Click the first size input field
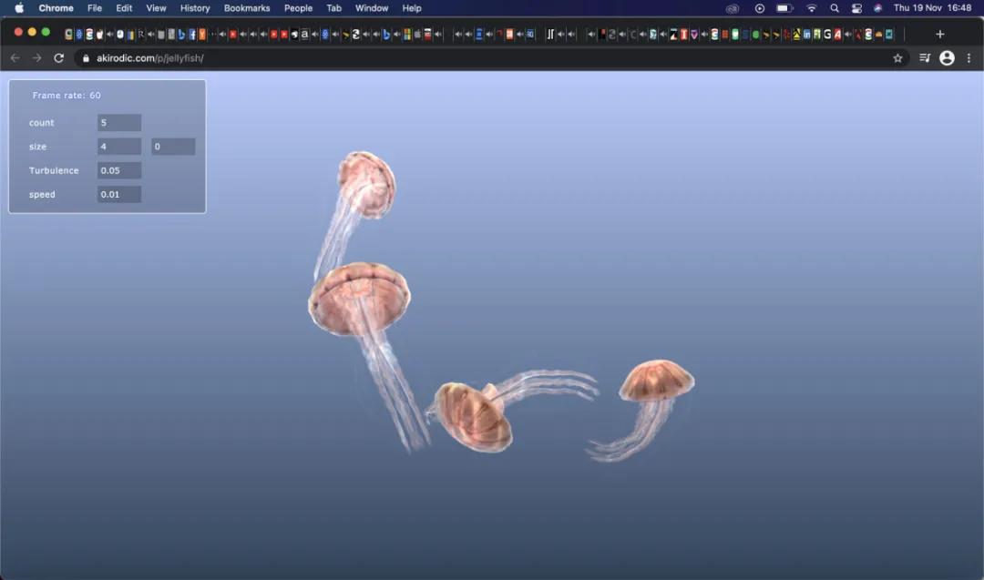Screen dimensions: 984x580 (x=119, y=147)
